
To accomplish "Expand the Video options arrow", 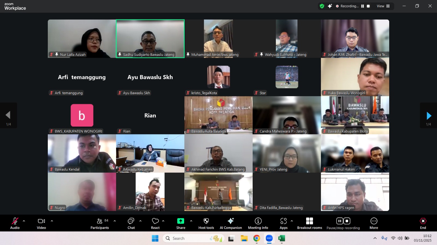I will (52, 221).
